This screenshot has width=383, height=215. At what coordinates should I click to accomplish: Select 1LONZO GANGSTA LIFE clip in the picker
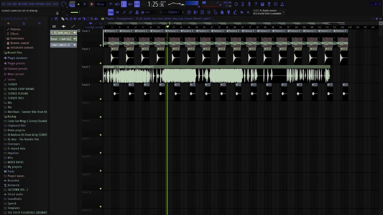(63, 45)
